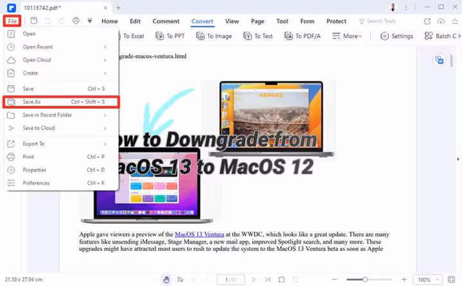This screenshot has width=462, height=286.
Task: Click the fit page icon at bottom right
Action: [451, 280]
